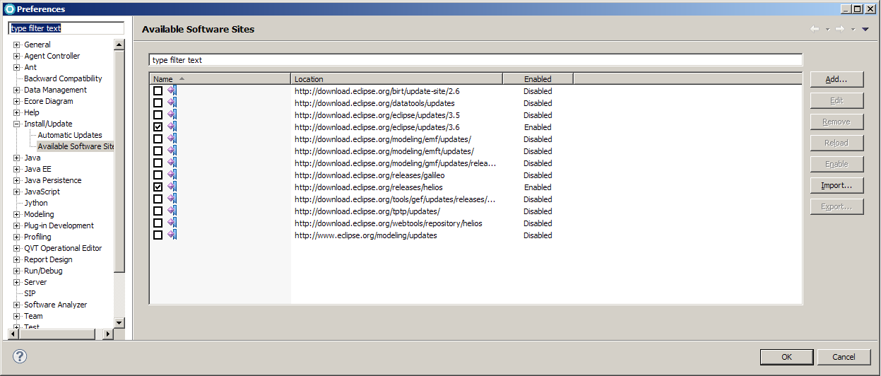Collapse the Install/Update tree node
Viewport: 881px width, 376px height.
(17, 124)
